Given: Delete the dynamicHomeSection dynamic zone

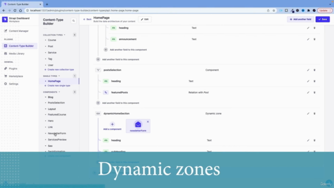Looking at the screenshot, I should [314, 114].
